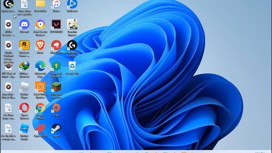Click the Roblox Studio icon
272x153 pixels.
[24, 132]
